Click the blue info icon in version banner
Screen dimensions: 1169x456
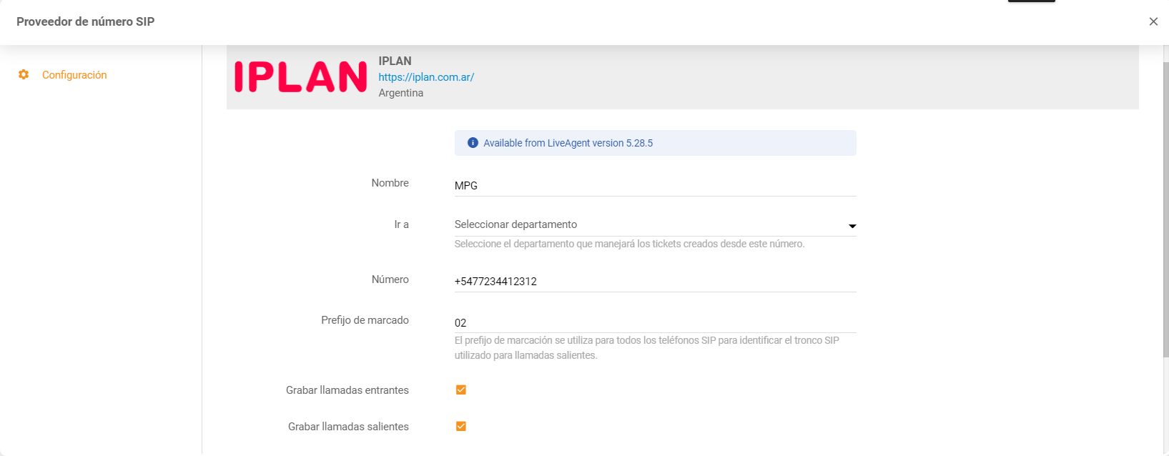(x=473, y=143)
